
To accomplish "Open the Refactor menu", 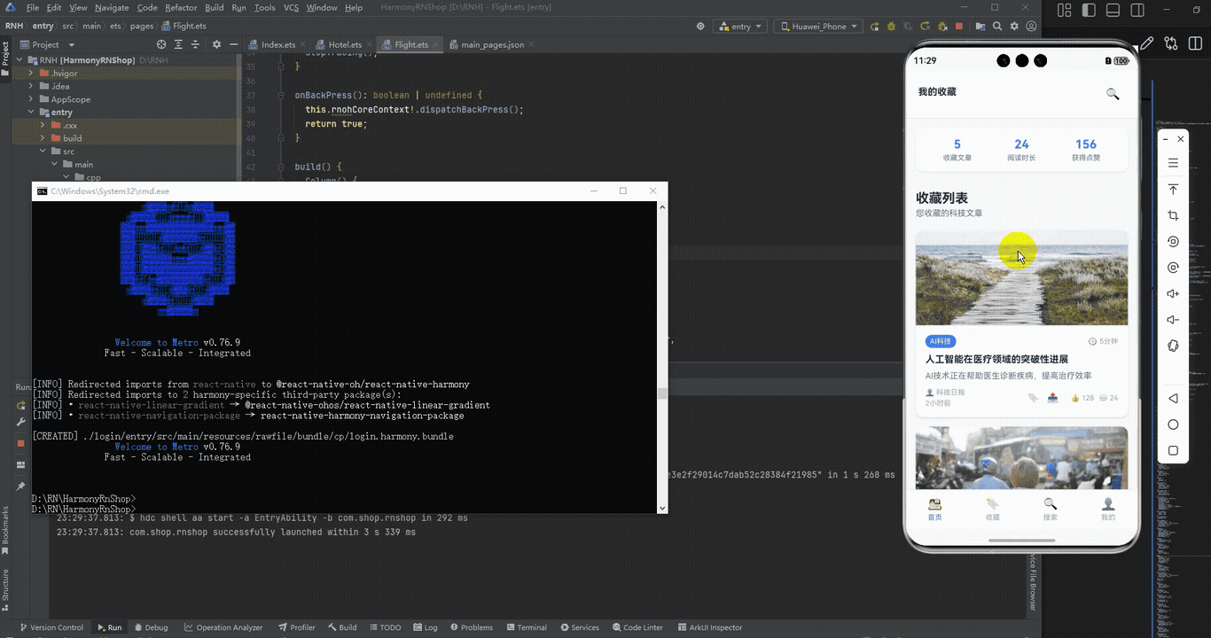I will coord(181,7).
